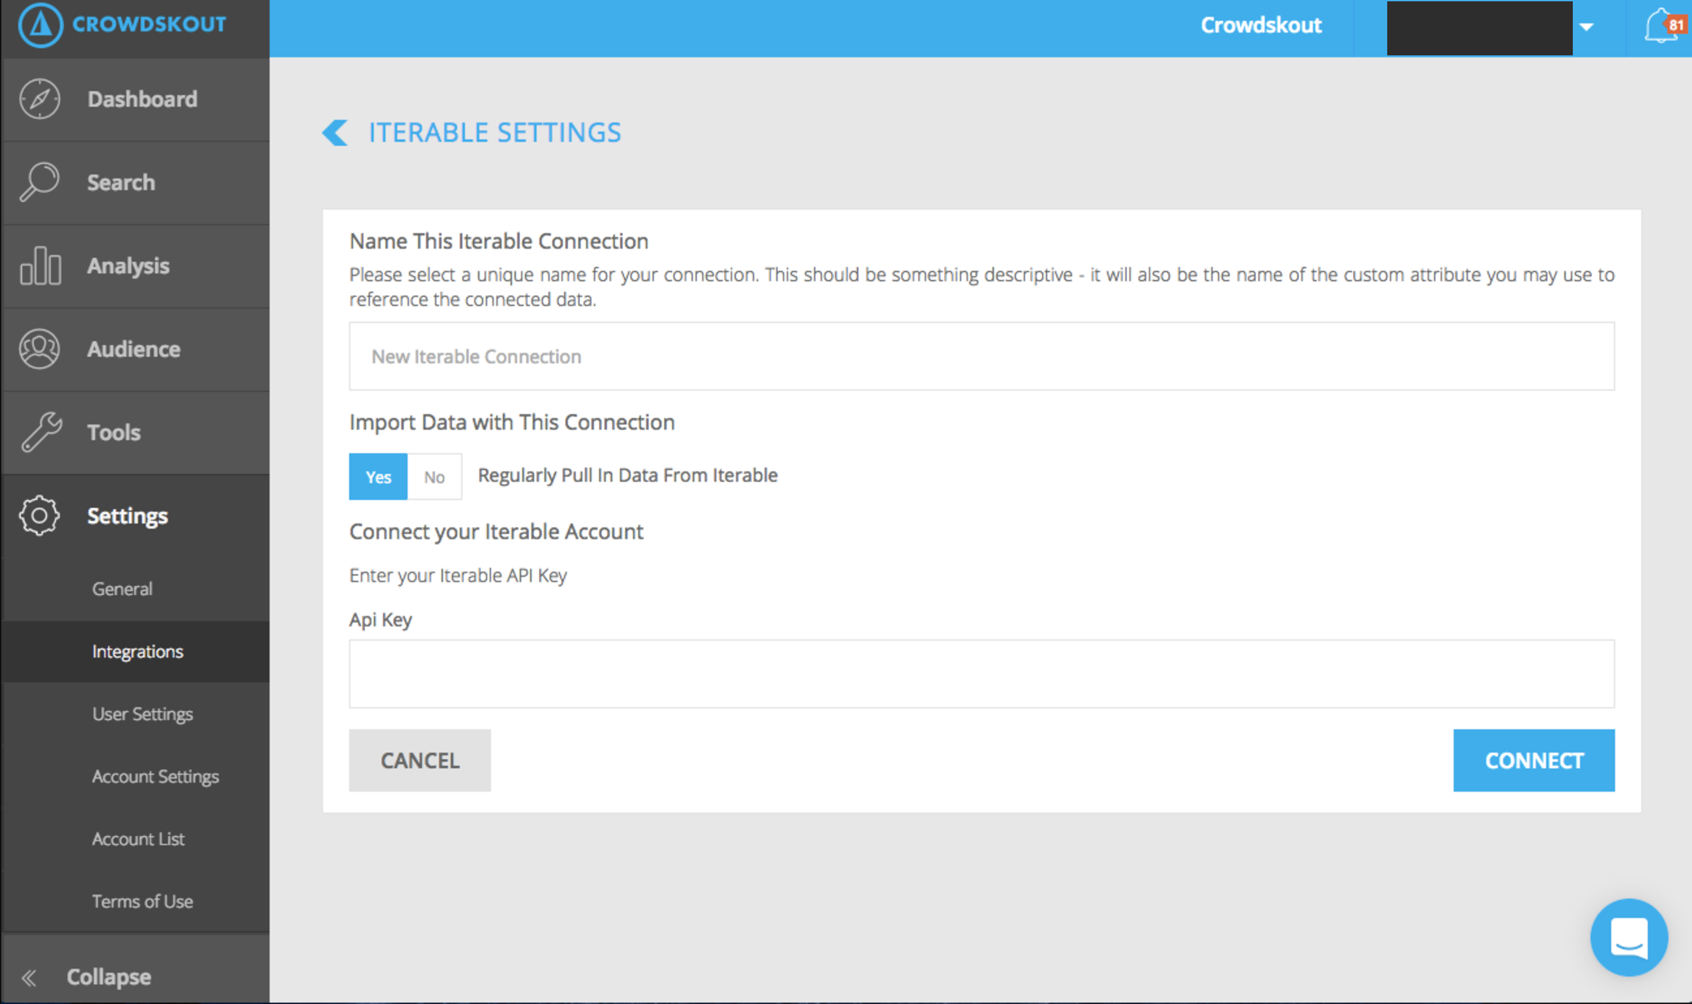Screen dimensions: 1692x1004
Task: Go back using the blue chevron arrow
Action: pyautogui.click(x=335, y=133)
